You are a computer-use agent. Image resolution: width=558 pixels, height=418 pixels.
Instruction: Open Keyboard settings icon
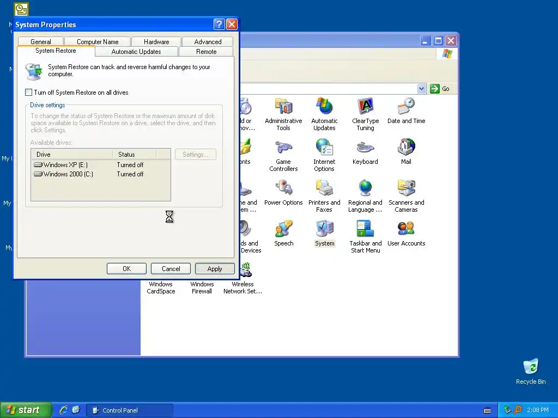(365, 152)
